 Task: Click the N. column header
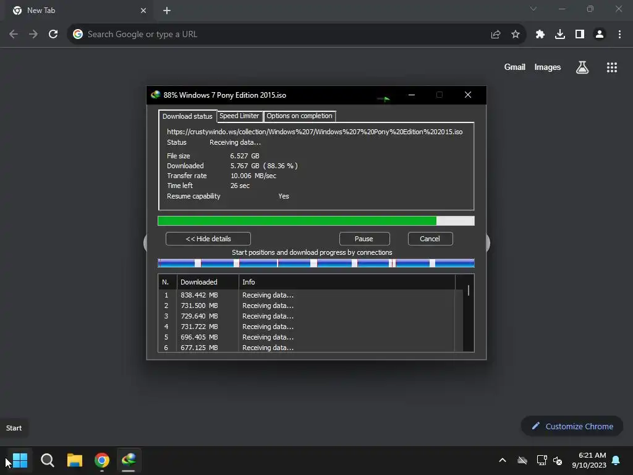click(167, 282)
